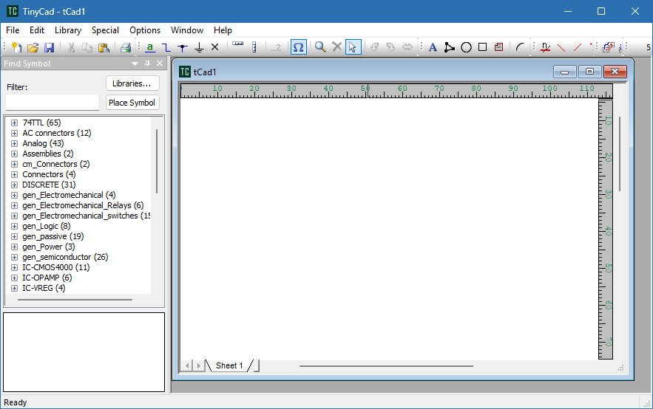Expand the 74TTL library node
This screenshot has width=653, height=409.
[x=15, y=123]
